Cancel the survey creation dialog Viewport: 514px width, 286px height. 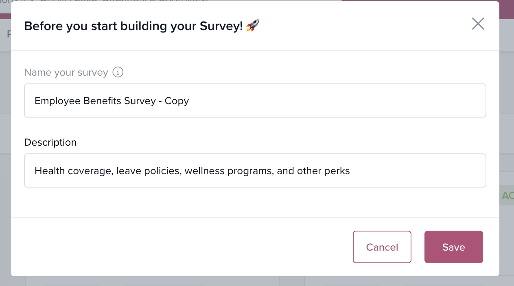[x=382, y=247]
